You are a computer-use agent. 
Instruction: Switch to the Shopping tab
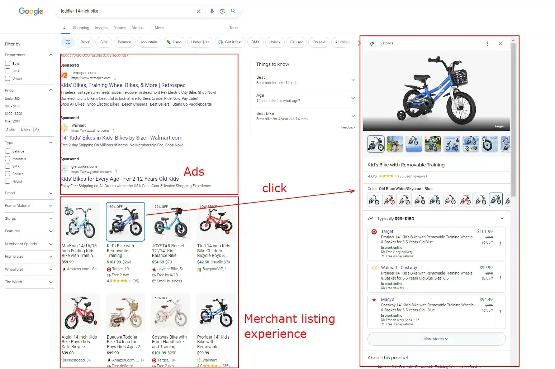tap(81, 28)
